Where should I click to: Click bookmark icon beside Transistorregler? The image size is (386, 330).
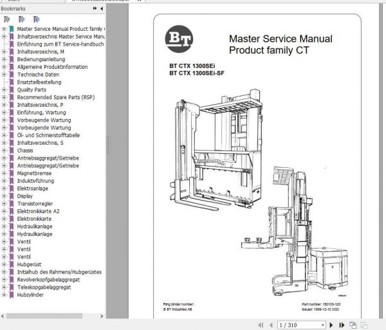pyautogui.click(x=12, y=204)
